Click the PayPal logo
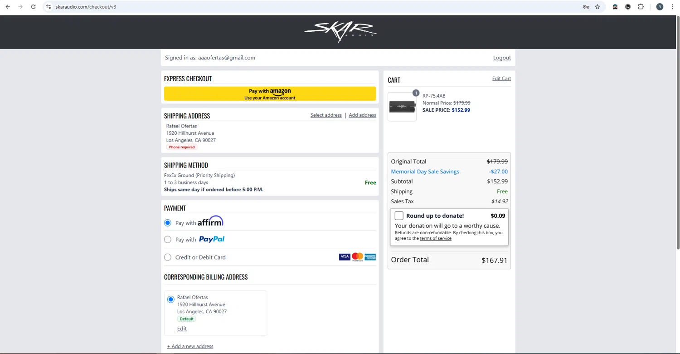 [x=212, y=239]
